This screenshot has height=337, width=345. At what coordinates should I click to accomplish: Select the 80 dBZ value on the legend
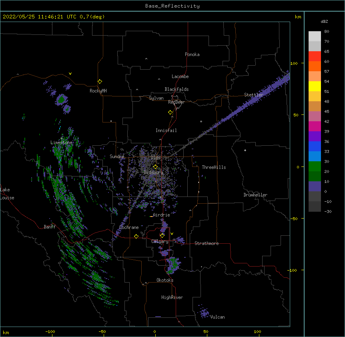(x=327, y=32)
